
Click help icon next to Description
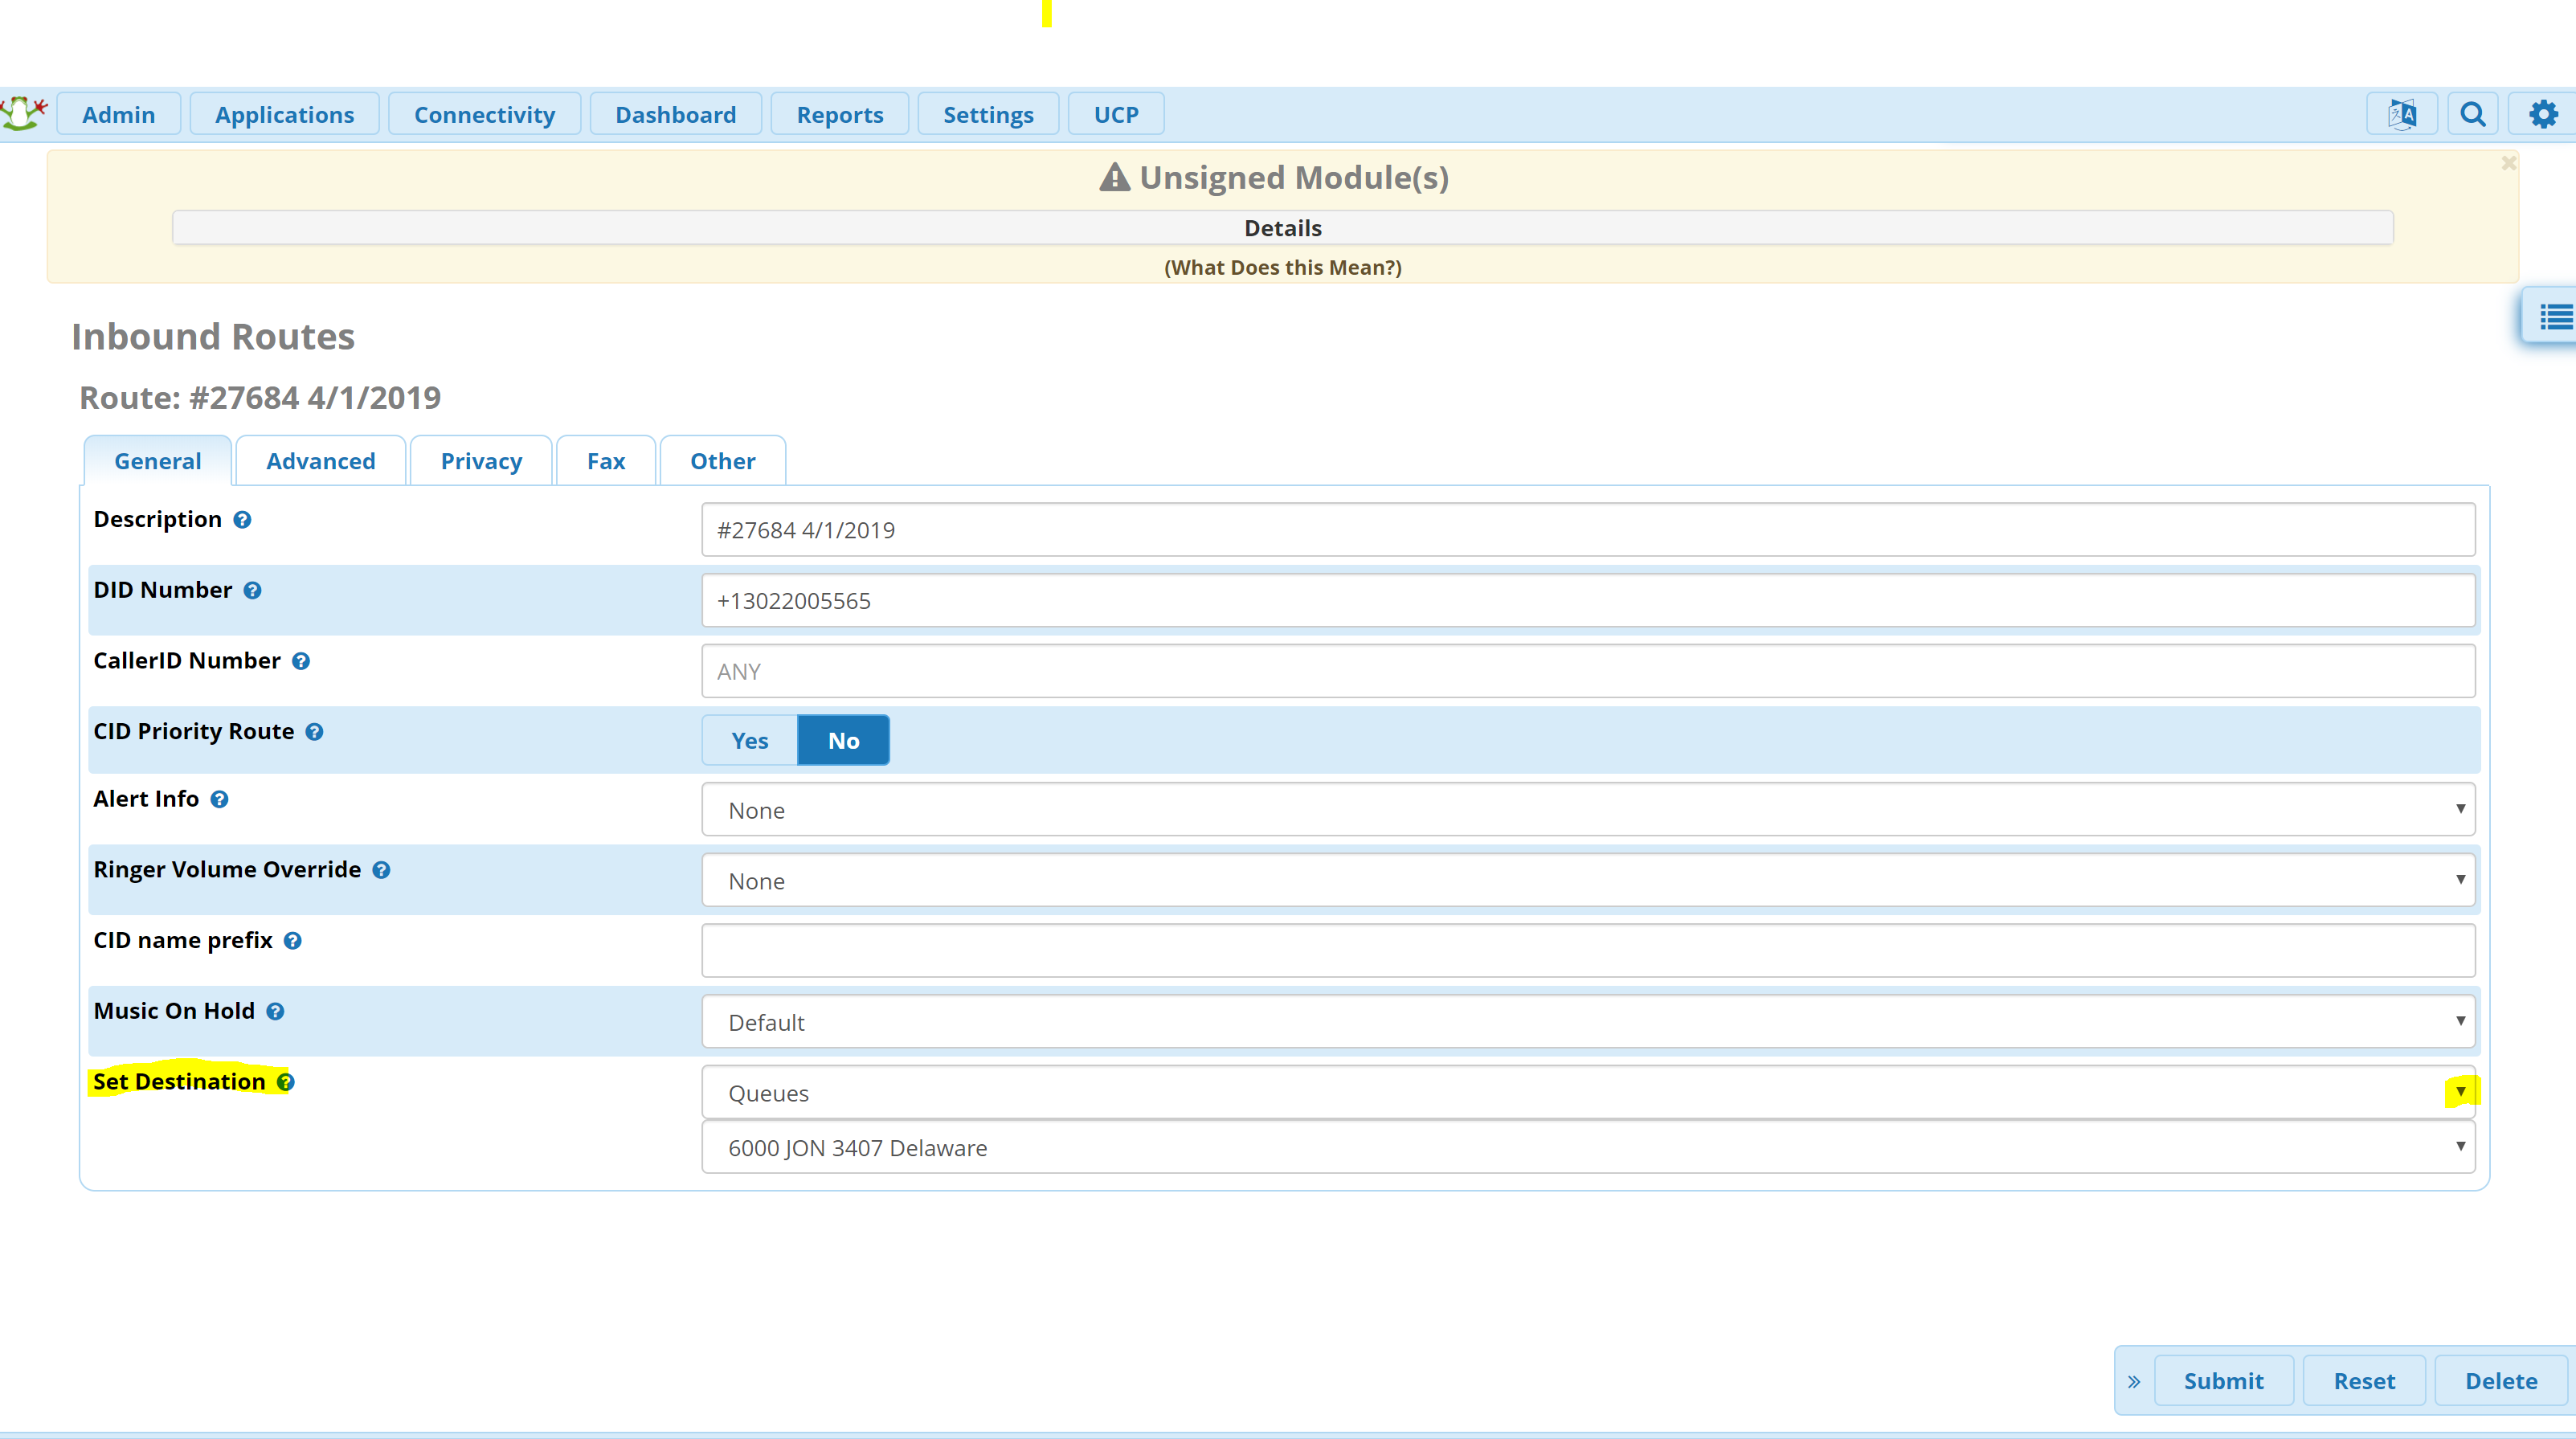click(242, 520)
